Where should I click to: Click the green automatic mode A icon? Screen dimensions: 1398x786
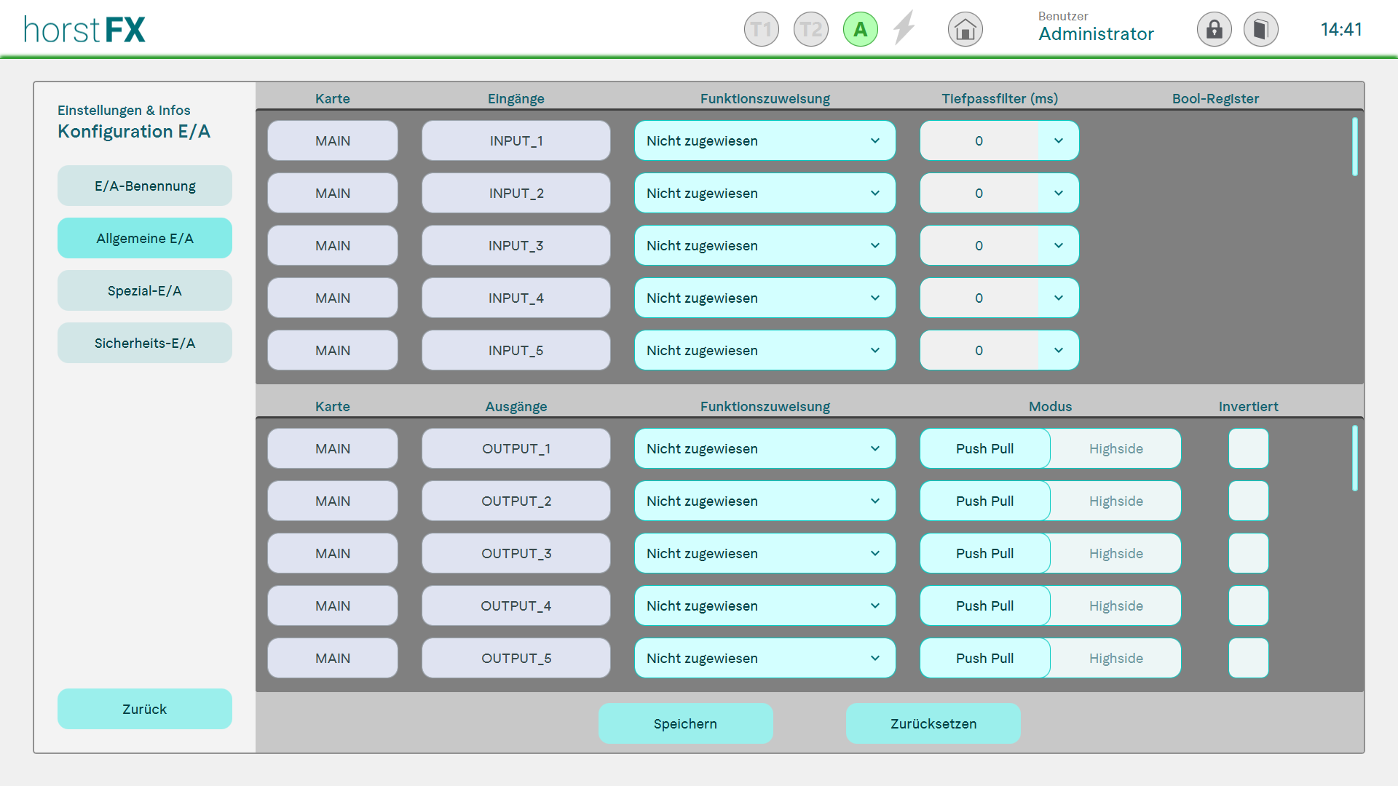(x=860, y=30)
